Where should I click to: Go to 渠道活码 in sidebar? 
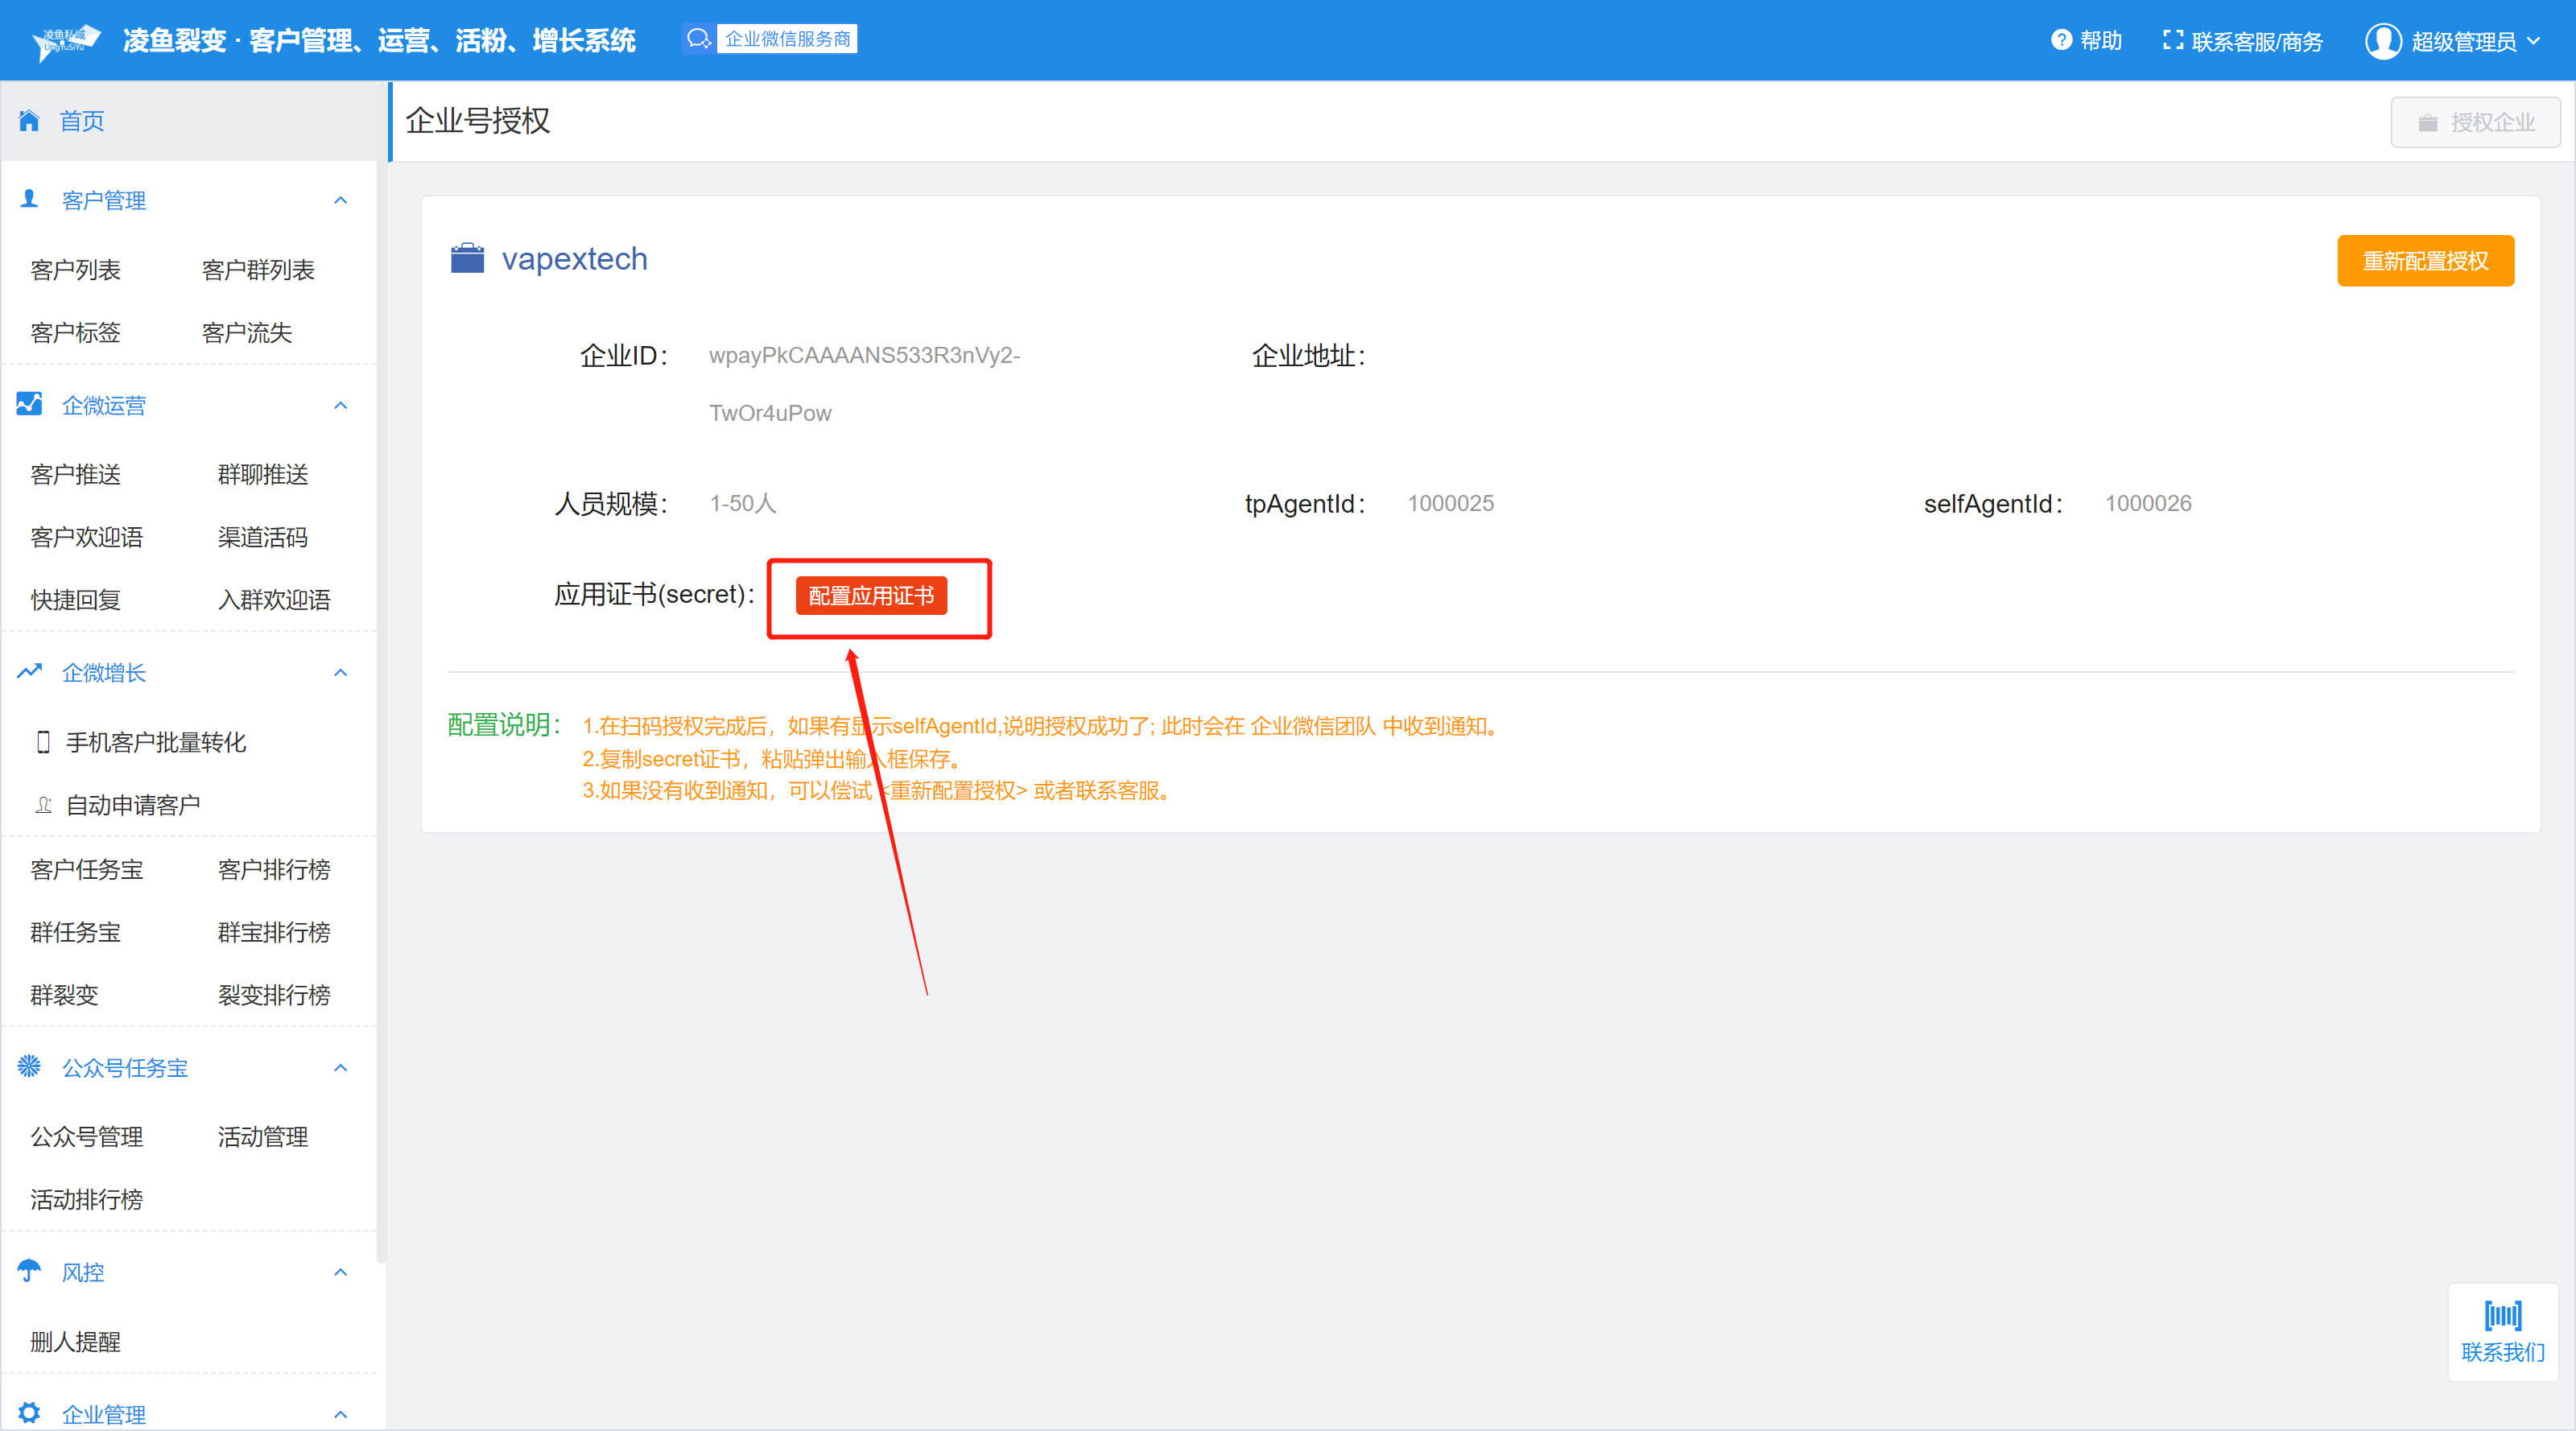coord(262,537)
